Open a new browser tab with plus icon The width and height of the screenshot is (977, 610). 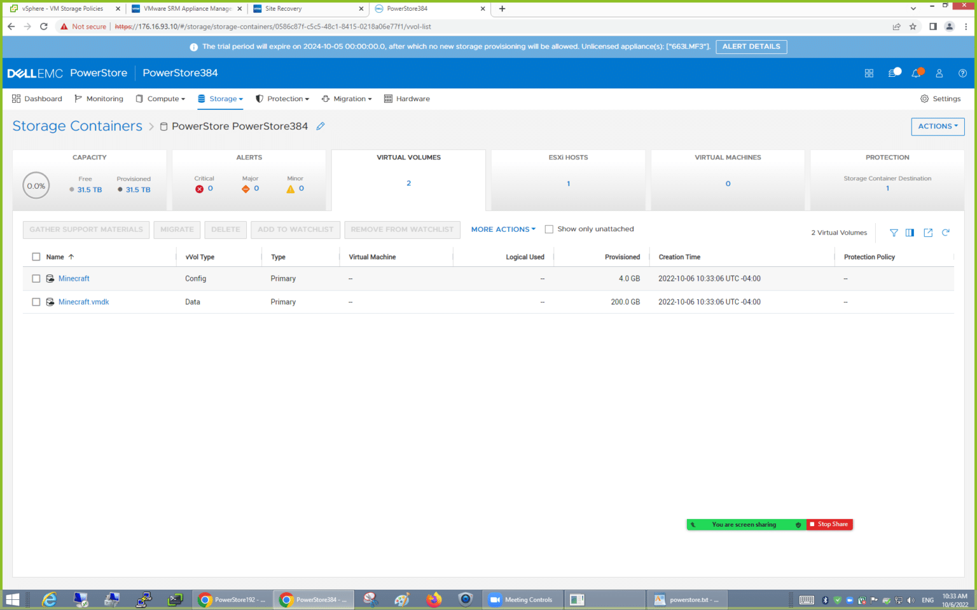pyautogui.click(x=502, y=8)
